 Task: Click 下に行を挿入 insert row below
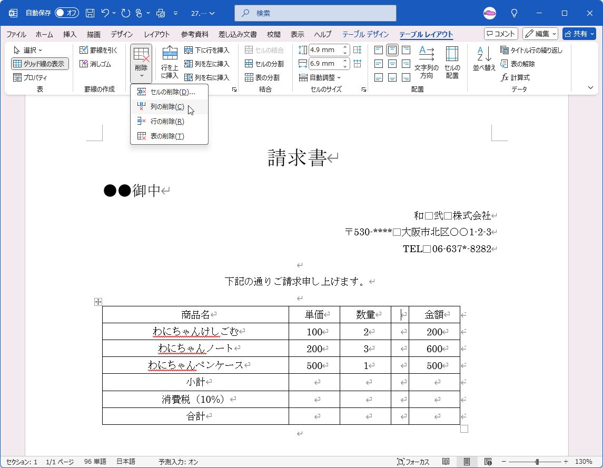tap(207, 50)
